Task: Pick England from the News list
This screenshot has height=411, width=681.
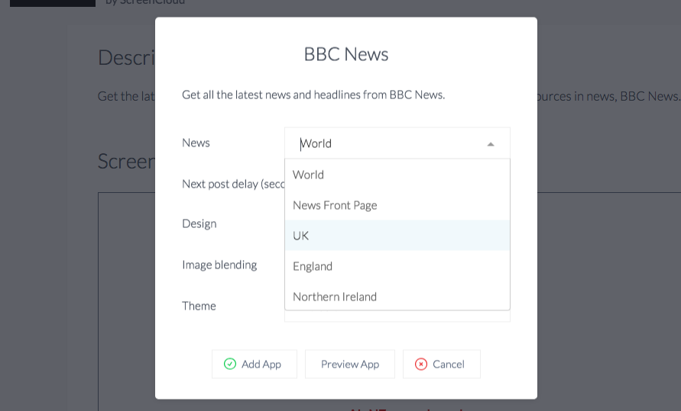Action: coord(397,266)
